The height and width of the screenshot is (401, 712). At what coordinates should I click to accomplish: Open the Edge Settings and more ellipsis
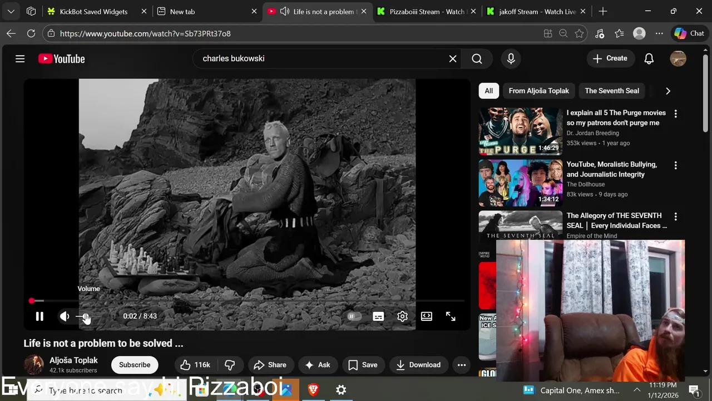[x=659, y=33]
